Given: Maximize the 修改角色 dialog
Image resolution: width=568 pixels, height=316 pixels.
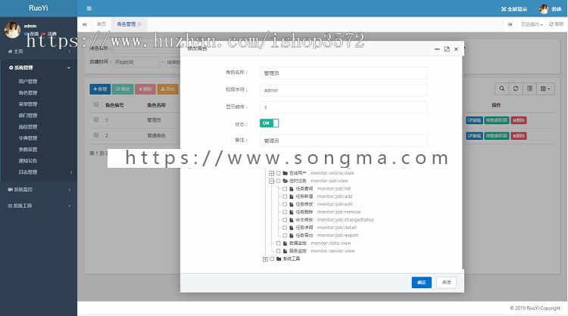Looking at the screenshot, I should (447, 49).
